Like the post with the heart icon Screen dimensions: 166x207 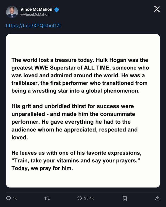pyautogui.click(x=80, y=198)
